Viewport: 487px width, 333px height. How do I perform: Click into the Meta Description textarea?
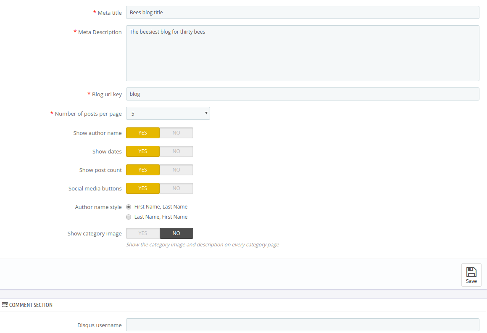(x=303, y=53)
